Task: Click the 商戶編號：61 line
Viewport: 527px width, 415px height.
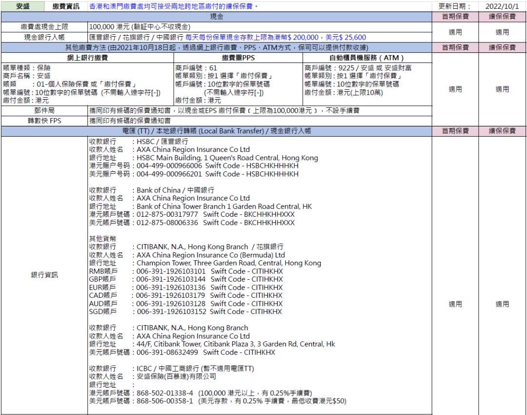Action: coord(196,68)
